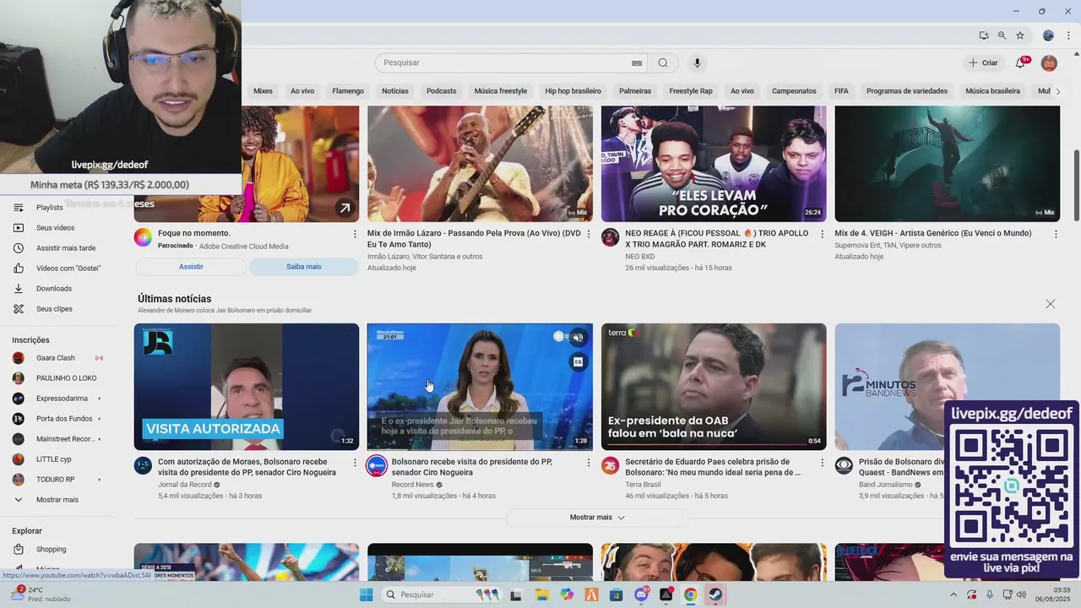Image resolution: width=1081 pixels, height=608 pixels.
Task: Click the magnifier search button
Action: [663, 62]
